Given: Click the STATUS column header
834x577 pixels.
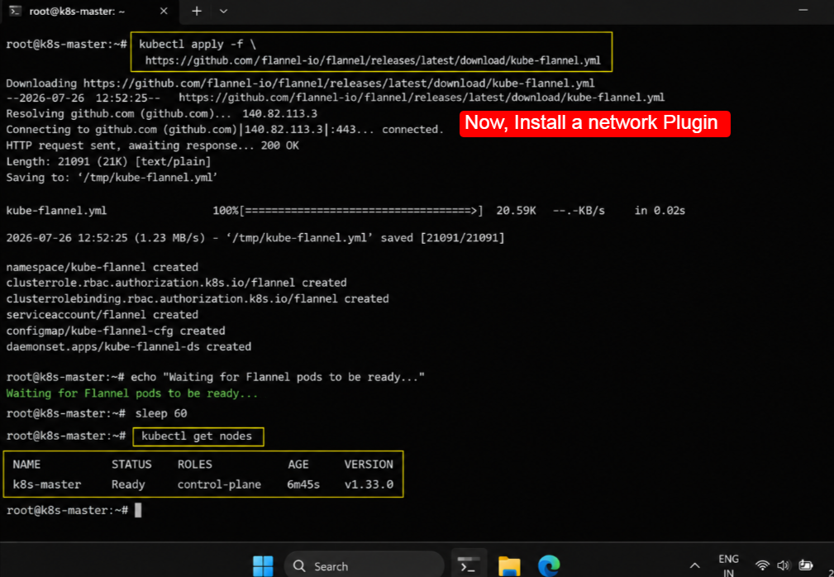Looking at the screenshot, I should [131, 465].
